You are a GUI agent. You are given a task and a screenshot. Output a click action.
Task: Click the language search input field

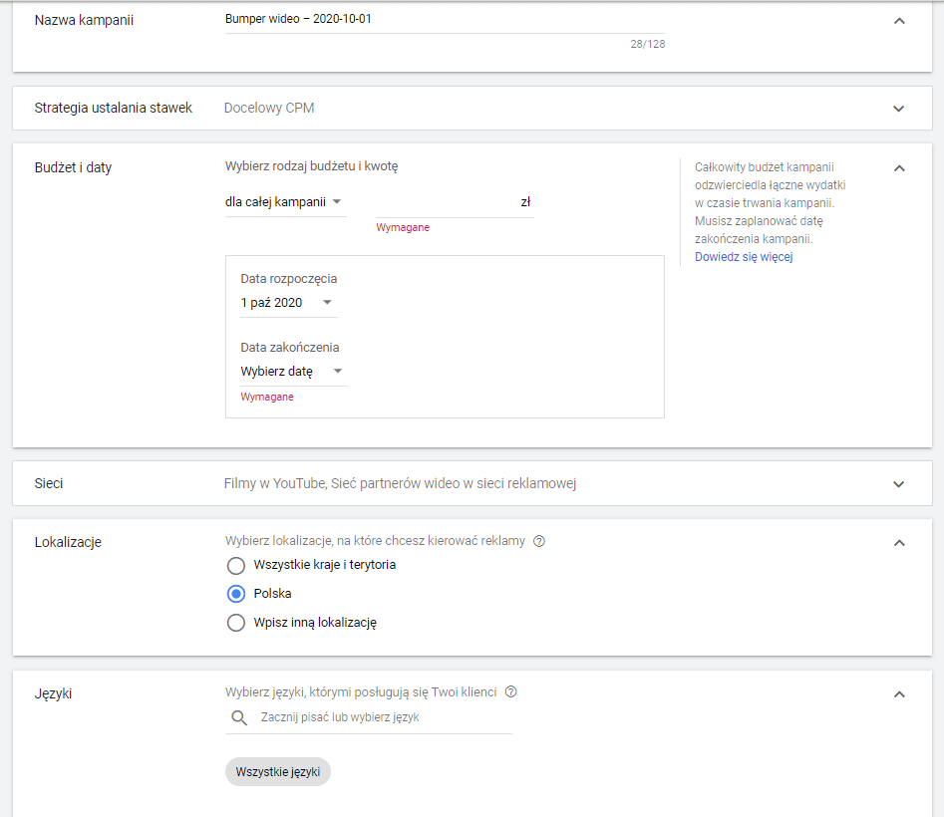tap(384, 717)
